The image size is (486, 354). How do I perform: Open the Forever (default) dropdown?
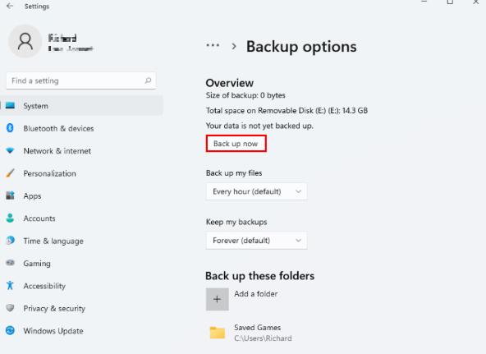tap(257, 241)
